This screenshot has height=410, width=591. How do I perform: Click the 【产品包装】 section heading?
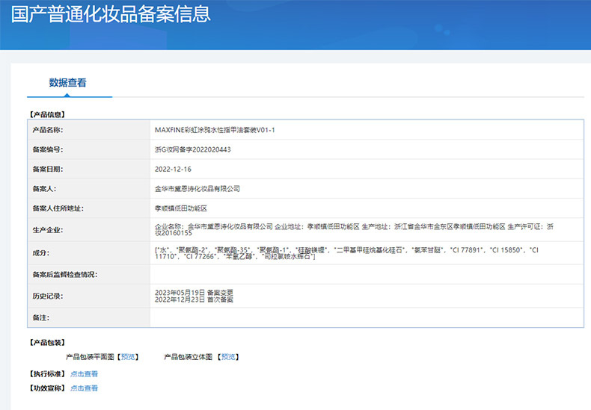[48, 342]
